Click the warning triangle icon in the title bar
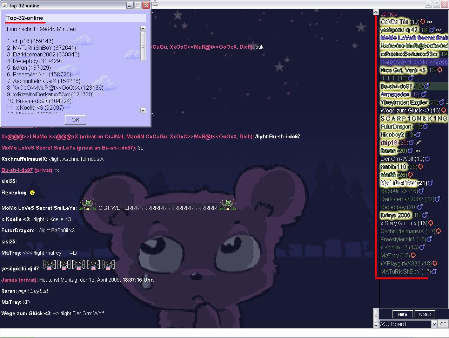Image resolution: width=449 pixels, height=338 pixels. (155, 3)
